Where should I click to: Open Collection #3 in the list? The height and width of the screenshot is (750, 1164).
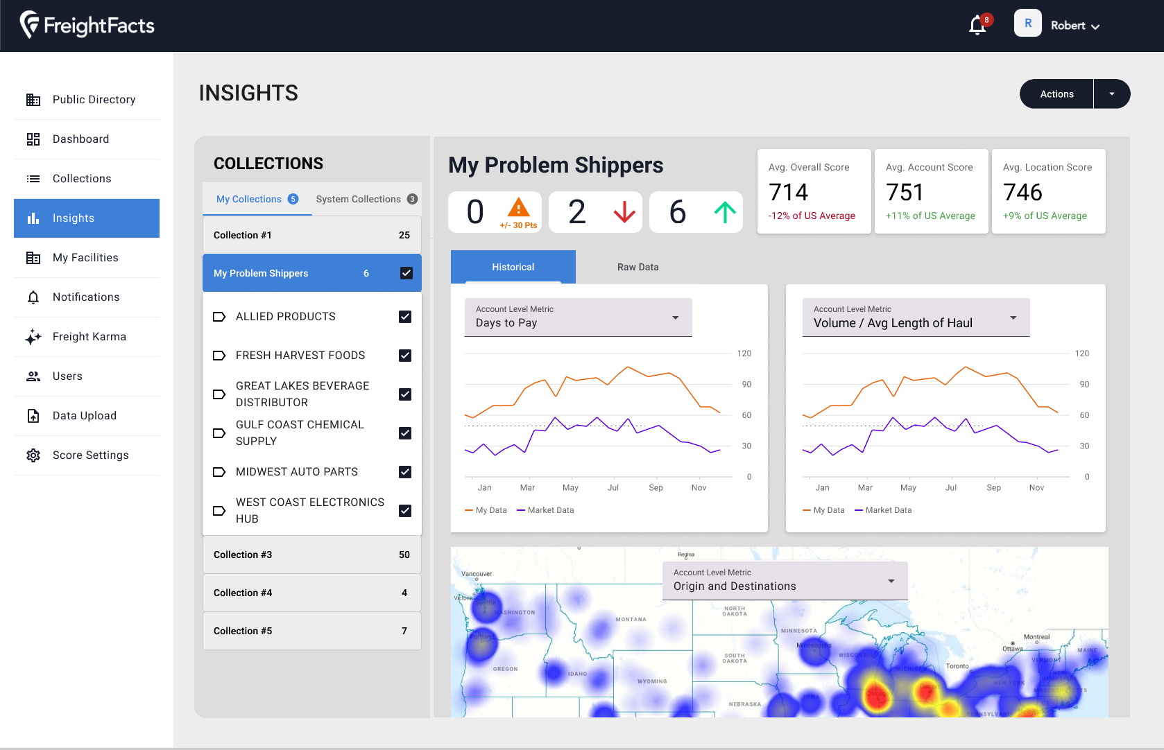(311, 555)
